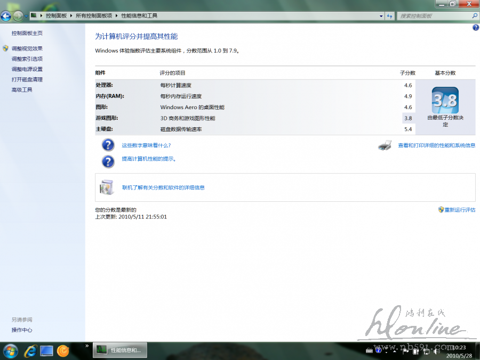Screen dimensions: 480x360
Task: Click refresh button next to address bar
Action: tap(390, 16)
